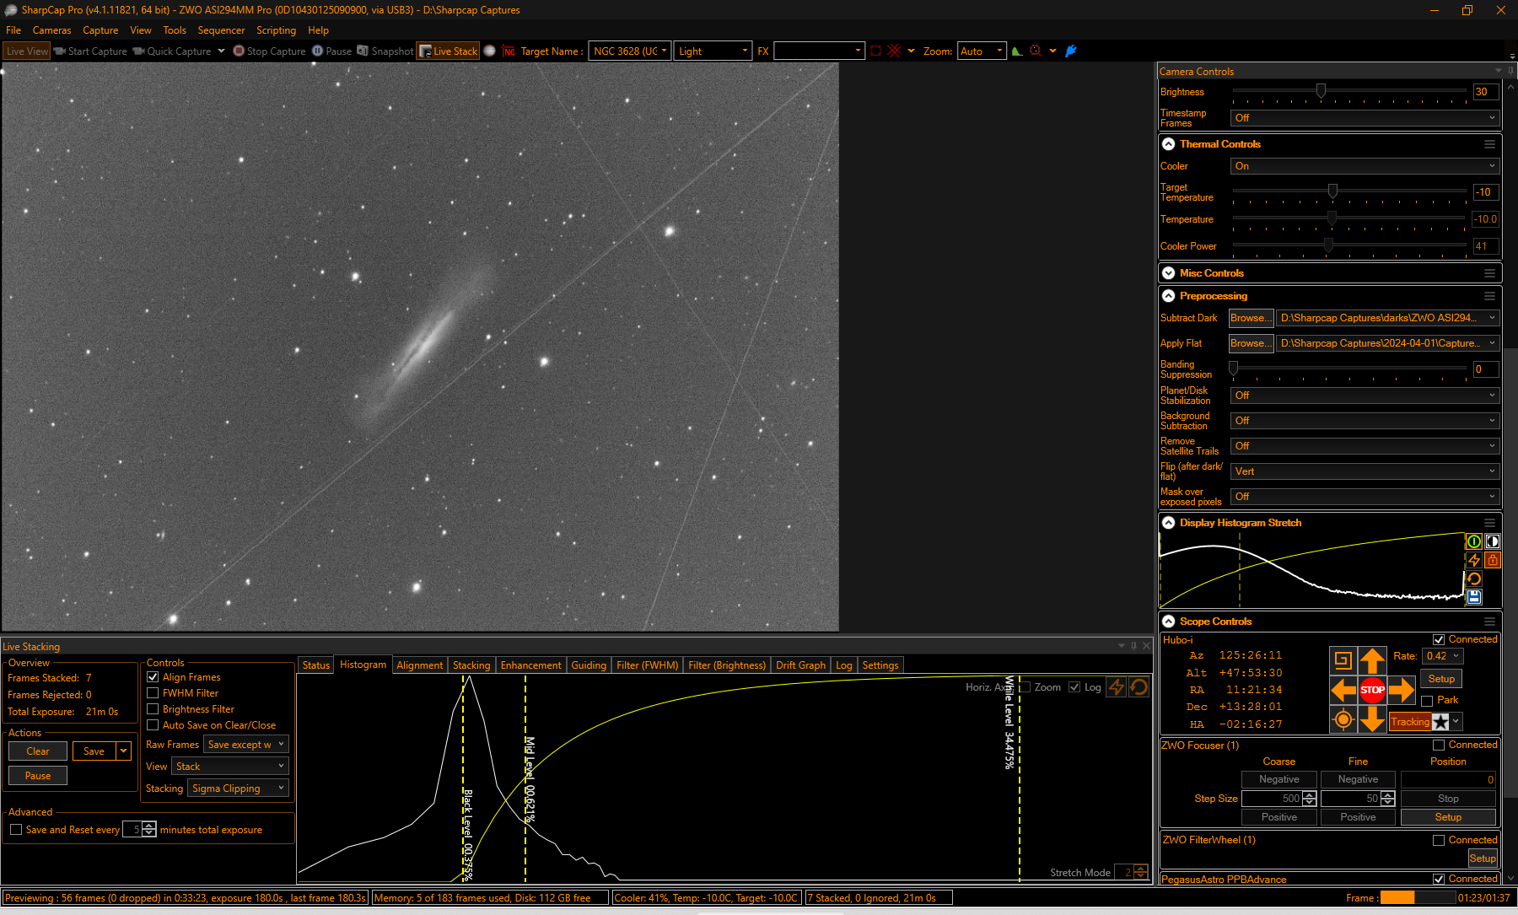Click lightning auto-stretch icon in live stack histogram
The width and height of the screenshot is (1518, 915).
click(1117, 687)
